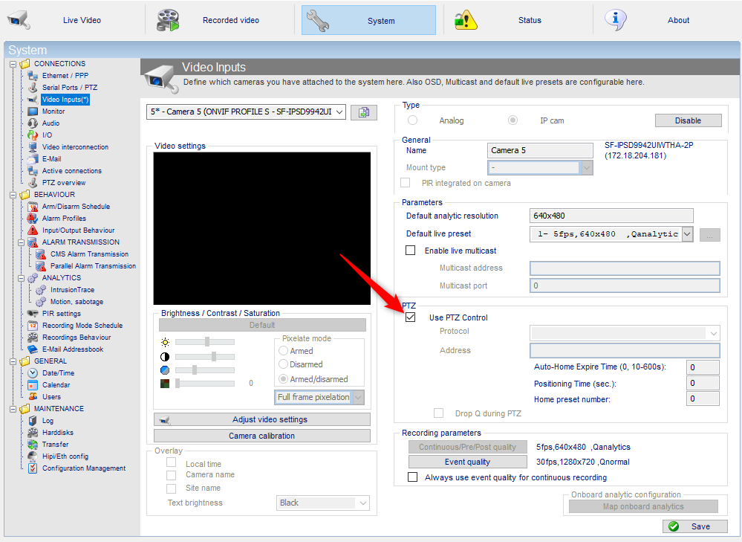Click the Camera calibration button
This screenshot has width=742, height=542.
click(x=261, y=436)
